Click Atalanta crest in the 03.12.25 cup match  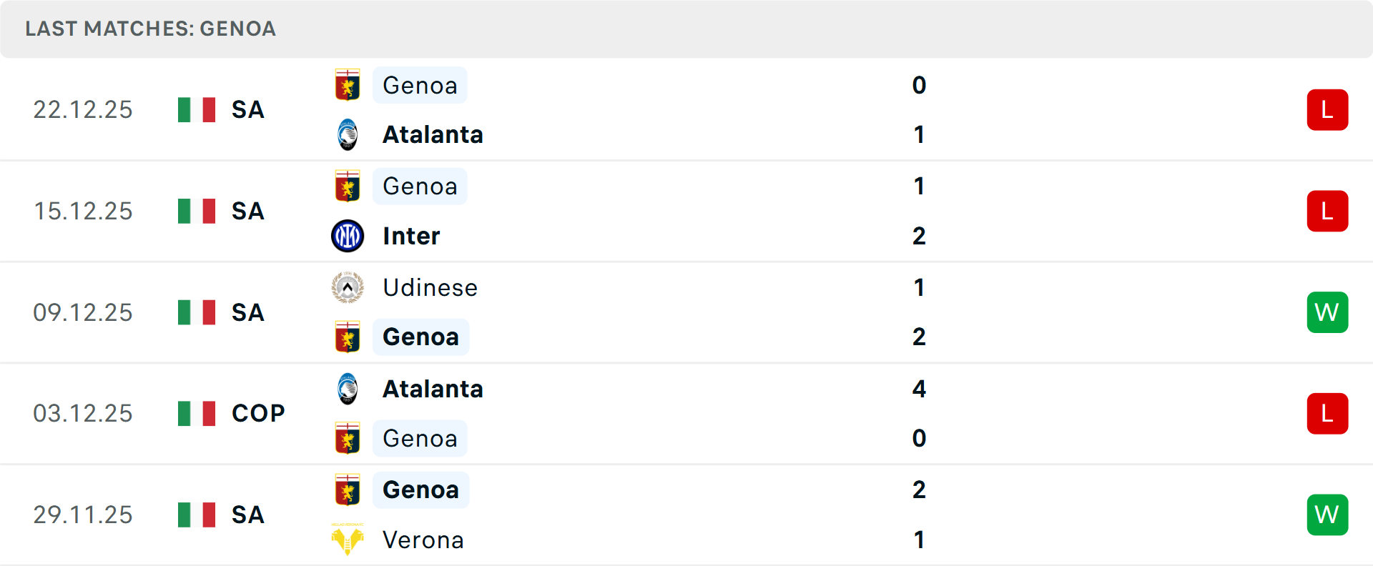(348, 389)
